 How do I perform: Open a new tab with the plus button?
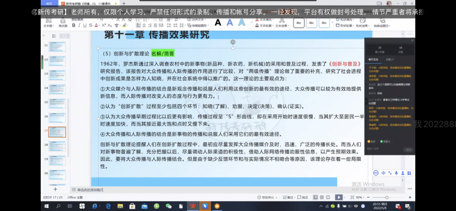click(124, 3)
